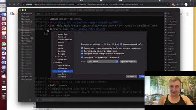Open the Лист хаков dropdown
The height and width of the screenshot is (110, 196).
click(x=103, y=62)
